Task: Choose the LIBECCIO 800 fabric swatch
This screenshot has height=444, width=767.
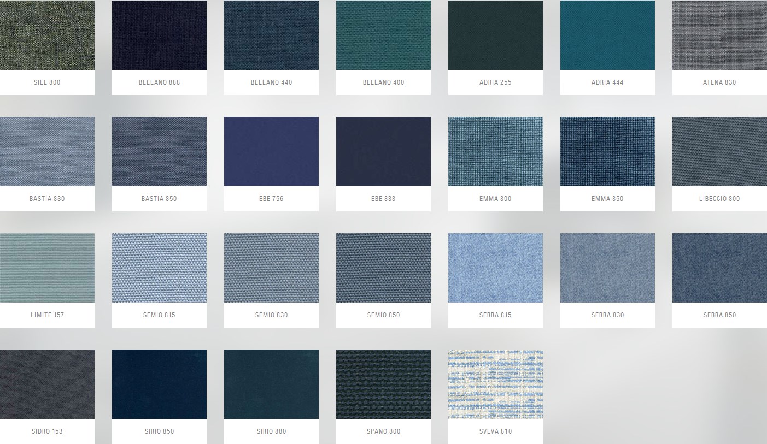Action: 719,151
